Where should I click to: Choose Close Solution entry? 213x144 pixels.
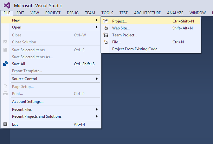click(51, 42)
